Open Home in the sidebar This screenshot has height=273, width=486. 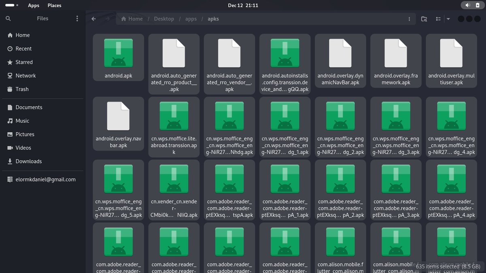[43, 35]
